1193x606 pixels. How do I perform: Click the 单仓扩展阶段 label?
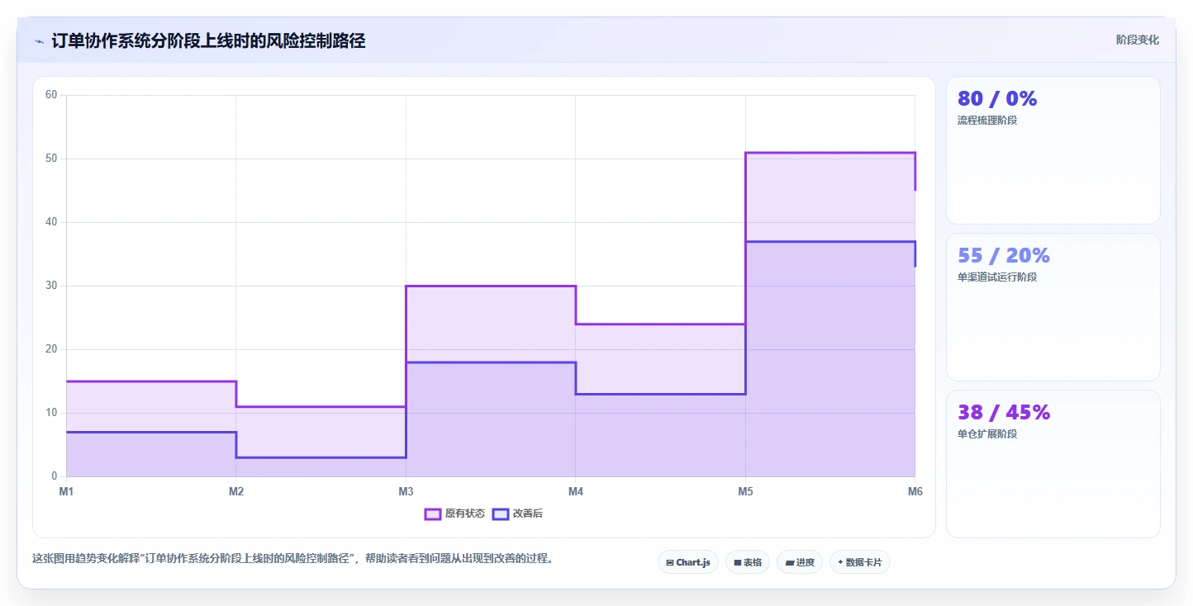(x=987, y=434)
